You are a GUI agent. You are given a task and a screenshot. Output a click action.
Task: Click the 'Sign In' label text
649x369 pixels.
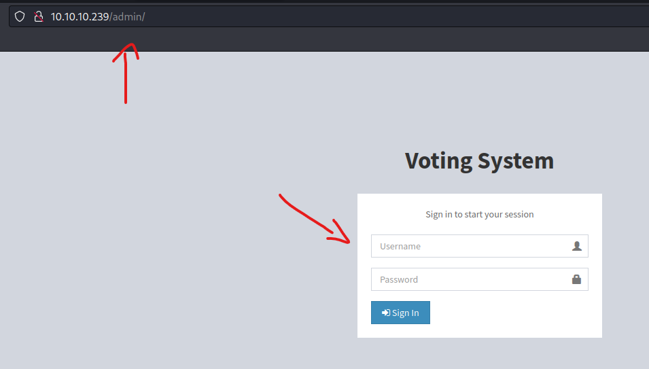405,313
